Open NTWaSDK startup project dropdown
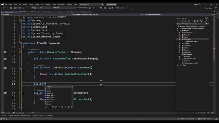The width and height of the screenshot is (219, 123). pos(64,8)
